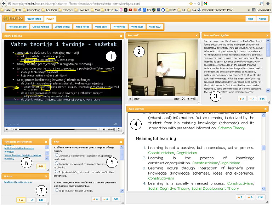Mute the slide video volume icon

click(x=109, y=129)
